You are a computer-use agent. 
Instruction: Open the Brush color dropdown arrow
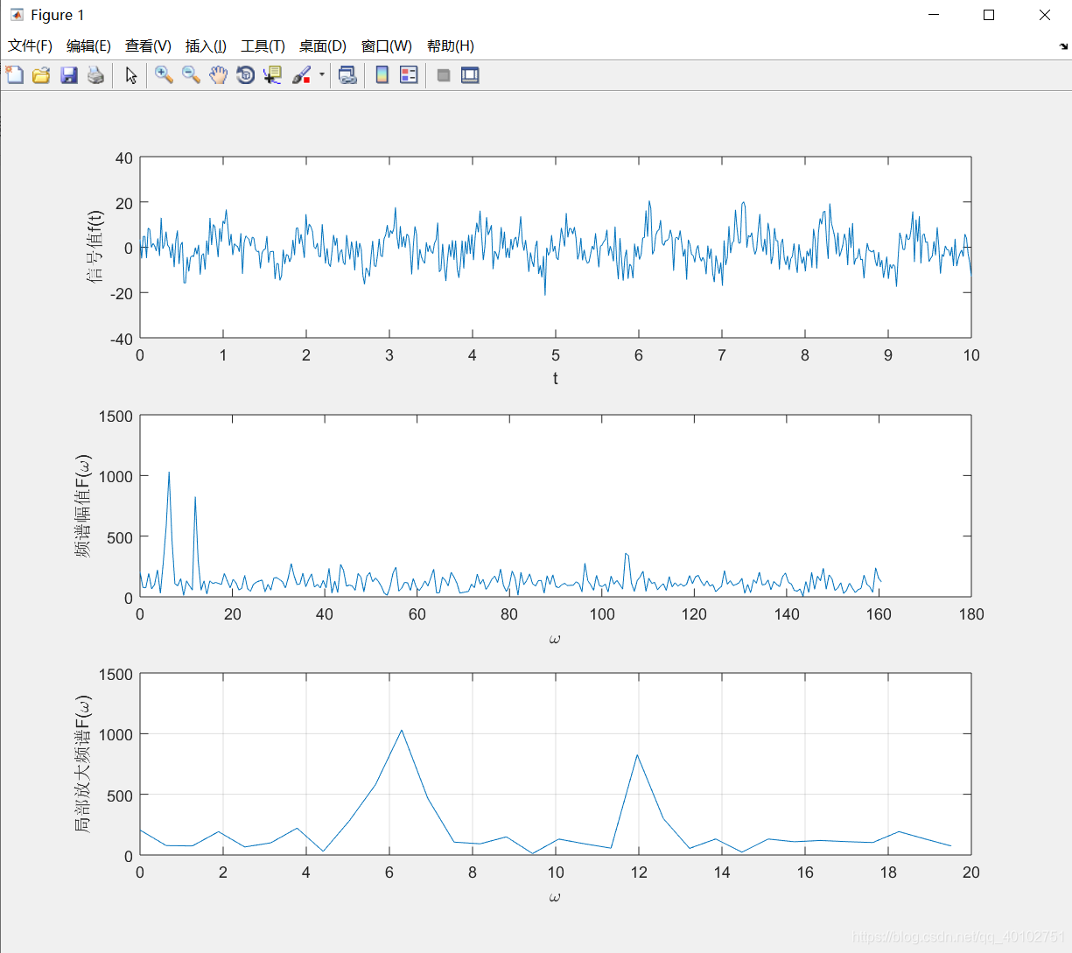tap(321, 75)
